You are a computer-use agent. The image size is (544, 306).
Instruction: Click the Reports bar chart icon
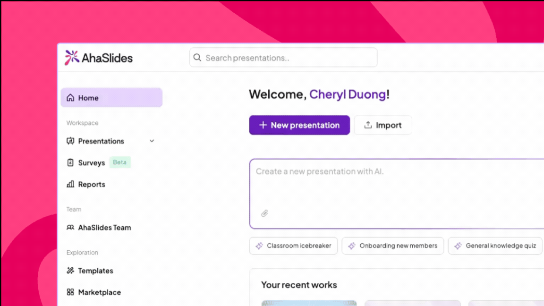point(70,184)
